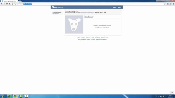Click the Восстановить link in the sidebar
Image resolution: width=175 pixels, height=98 pixels.
point(56,14)
